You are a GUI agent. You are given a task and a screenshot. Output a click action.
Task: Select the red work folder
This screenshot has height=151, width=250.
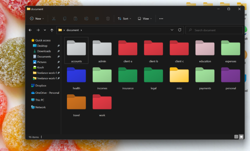(102, 105)
